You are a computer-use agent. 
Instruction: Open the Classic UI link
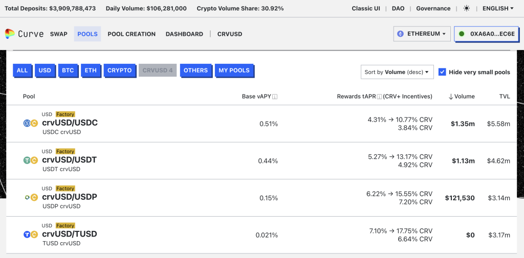click(366, 8)
